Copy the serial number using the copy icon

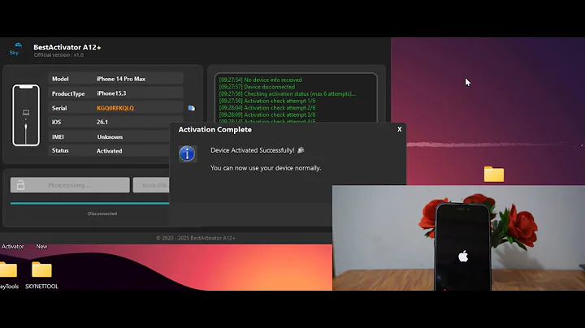(x=192, y=108)
